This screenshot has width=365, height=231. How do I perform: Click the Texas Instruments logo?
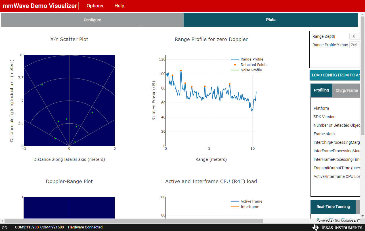[x=337, y=227]
